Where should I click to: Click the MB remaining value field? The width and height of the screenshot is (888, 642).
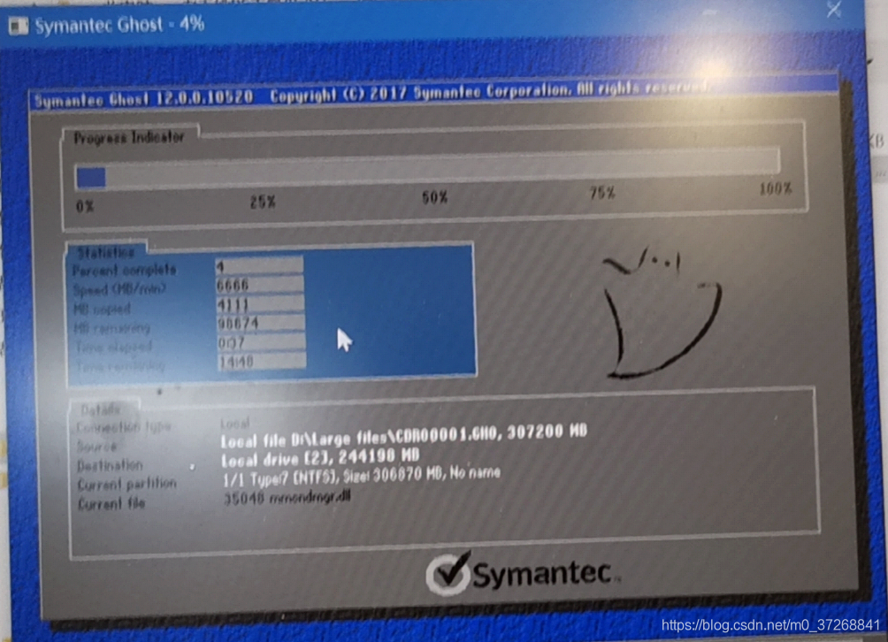261,324
